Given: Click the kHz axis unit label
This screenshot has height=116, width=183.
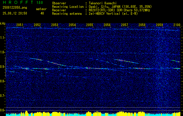Looking at the screenshot, I should tap(3, 23).
